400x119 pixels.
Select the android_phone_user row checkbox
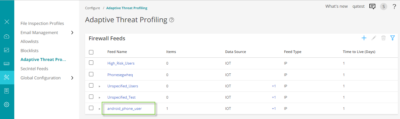(91, 108)
